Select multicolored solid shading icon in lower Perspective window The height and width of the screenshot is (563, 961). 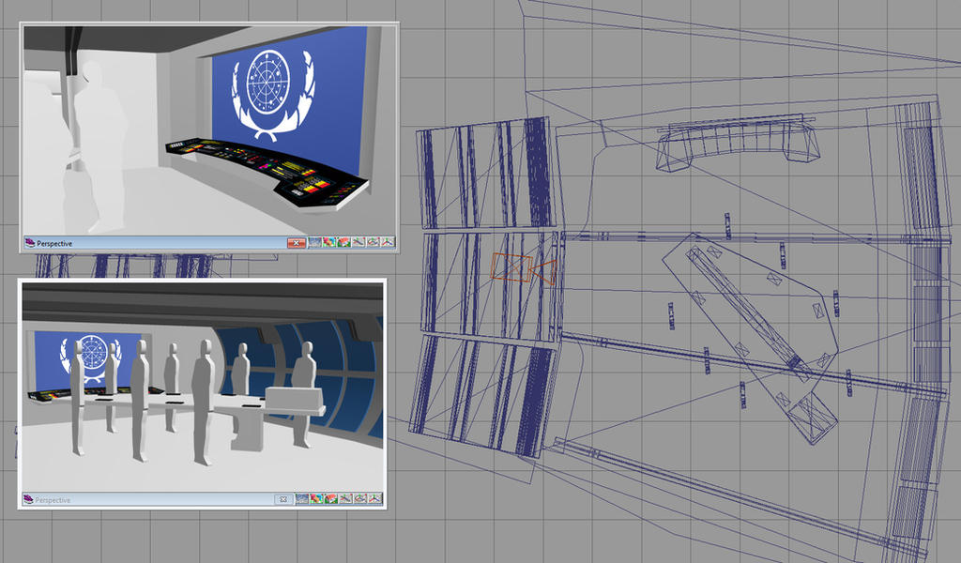(316, 498)
